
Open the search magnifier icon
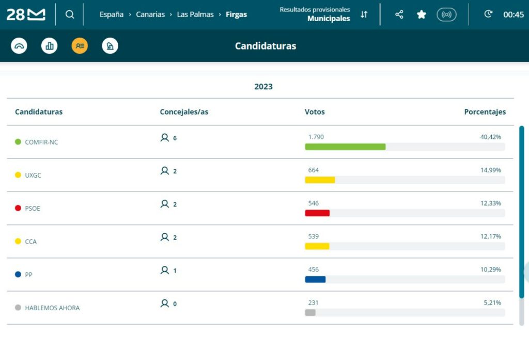click(x=70, y=14)
